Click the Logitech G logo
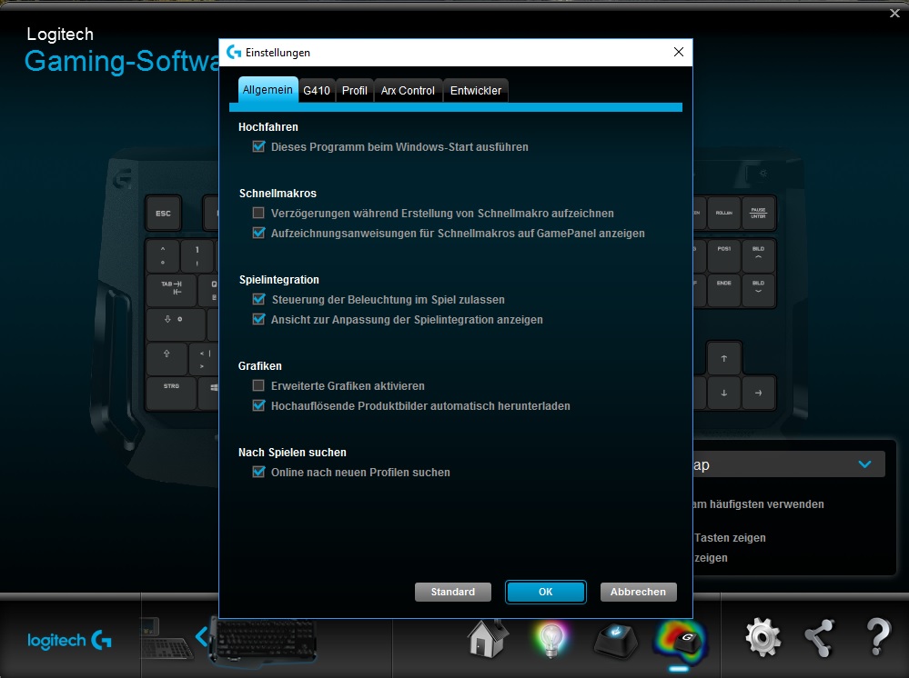 [69, 640]
